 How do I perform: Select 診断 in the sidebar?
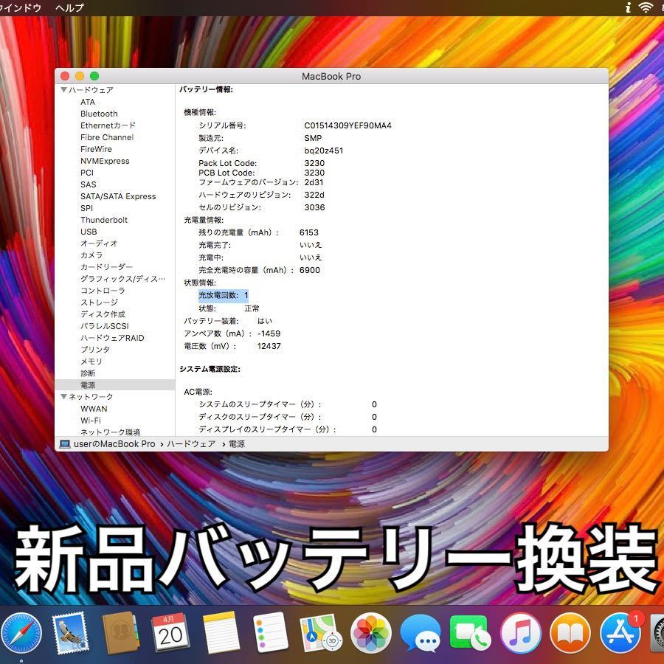tap(88, 373)
